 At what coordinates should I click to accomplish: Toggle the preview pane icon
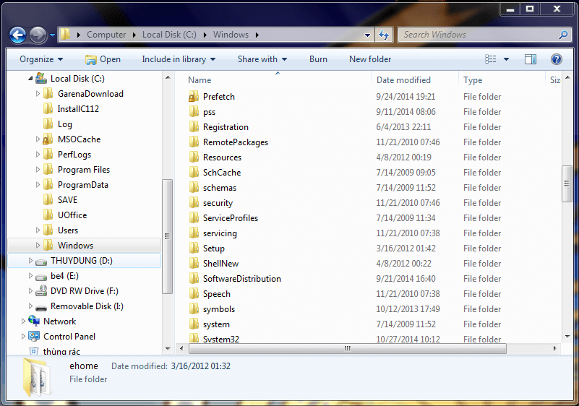click(x=531, y=59)
